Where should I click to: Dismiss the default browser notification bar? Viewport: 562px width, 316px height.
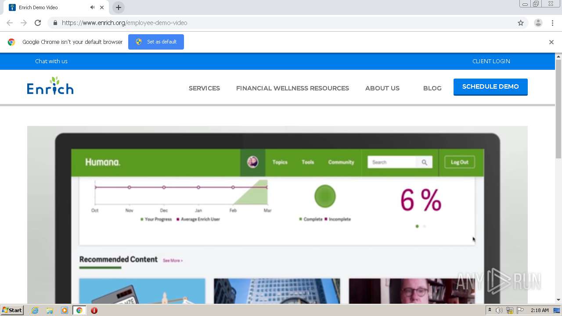coord(551,42)
